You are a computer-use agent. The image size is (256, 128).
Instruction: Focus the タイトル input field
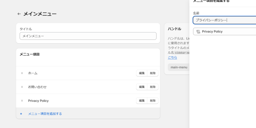[x=88, y=36]
